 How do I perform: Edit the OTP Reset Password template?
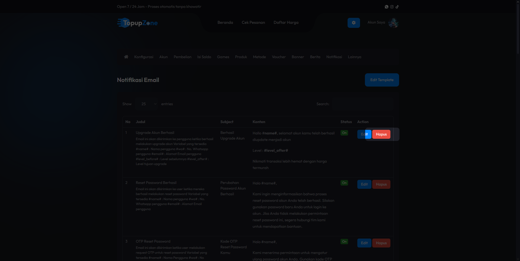(364, 243)
